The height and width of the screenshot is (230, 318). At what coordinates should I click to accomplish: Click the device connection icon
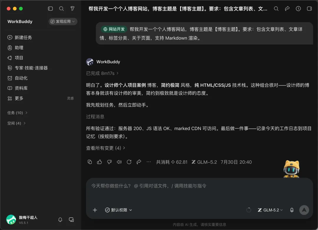point(71,220)
